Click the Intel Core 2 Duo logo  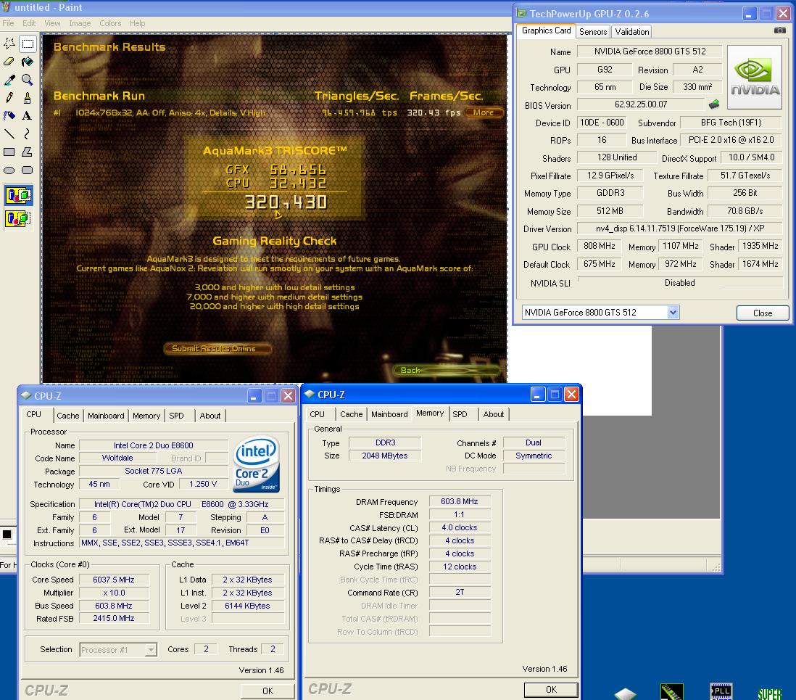tap(257, 464)
